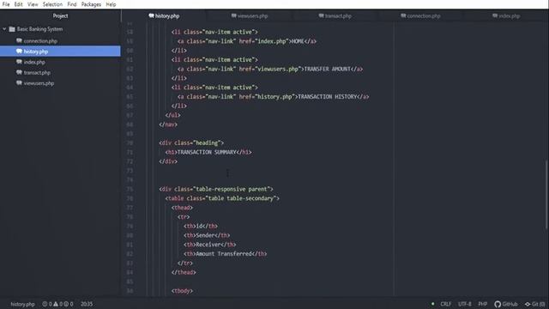Image resolution: width=549 pixels, height=309 pixels.
Task: Open the Edit menu
Action: click(x=18, y=4)
